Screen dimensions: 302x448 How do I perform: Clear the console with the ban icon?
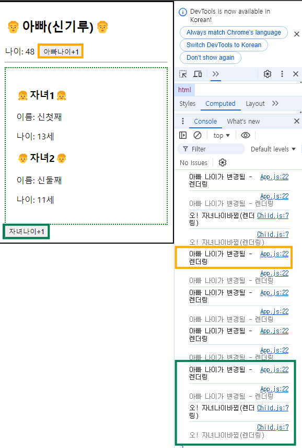198,135
